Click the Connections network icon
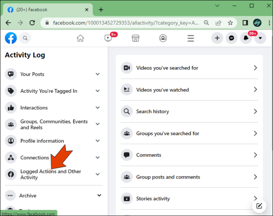The width and height of the screenshot is (273, 216). pos(11,158)
